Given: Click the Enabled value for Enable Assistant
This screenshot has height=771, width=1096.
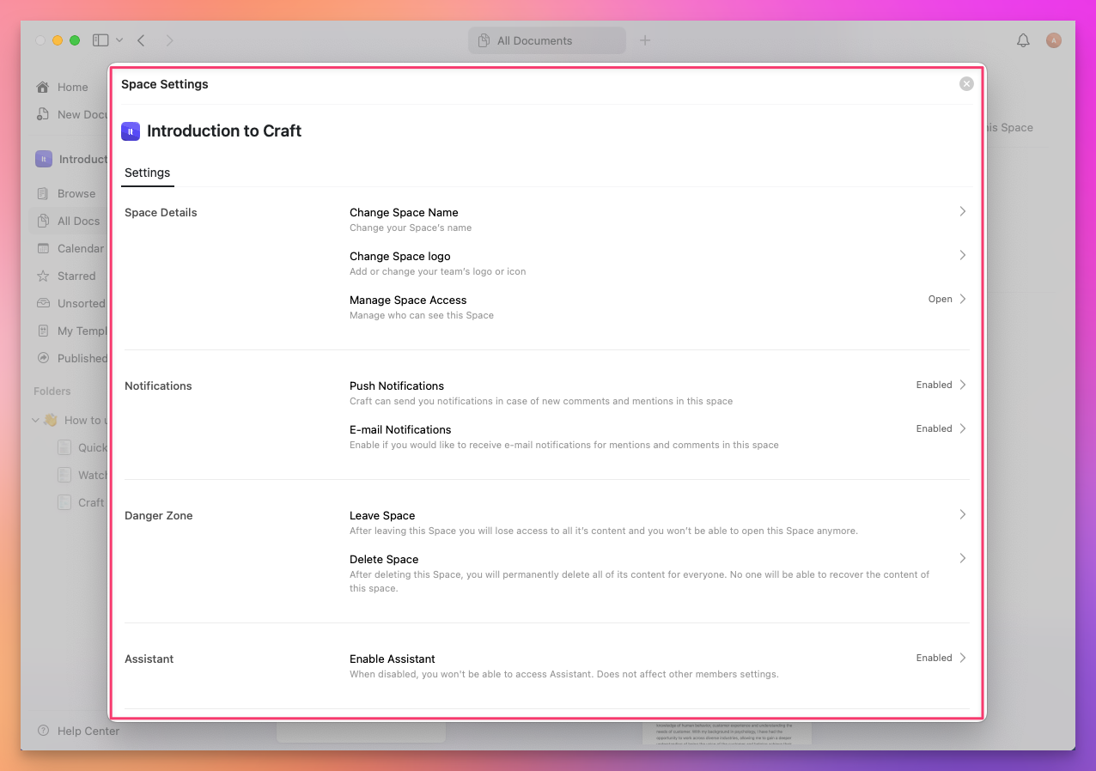Looking at the screenshot, I should click(x=934, y=658).
